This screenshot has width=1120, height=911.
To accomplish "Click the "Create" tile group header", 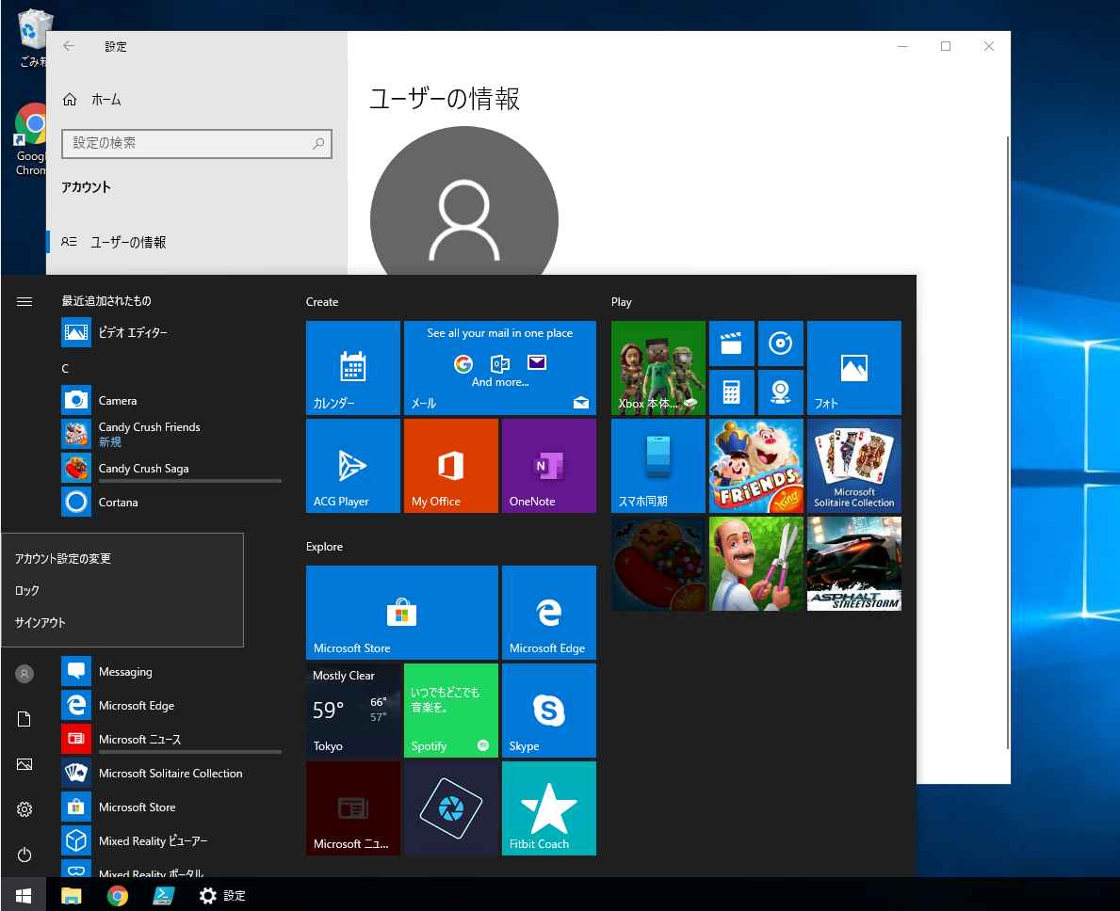I will [322, 302].
